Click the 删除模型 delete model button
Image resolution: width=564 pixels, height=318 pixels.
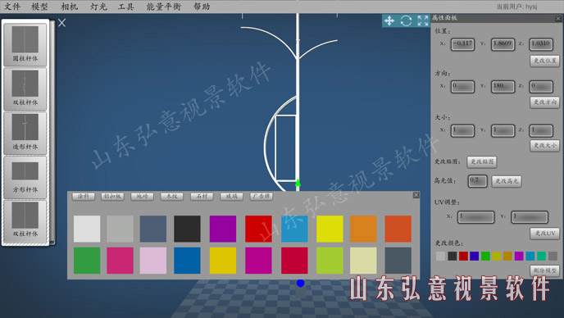coord(544,270)
